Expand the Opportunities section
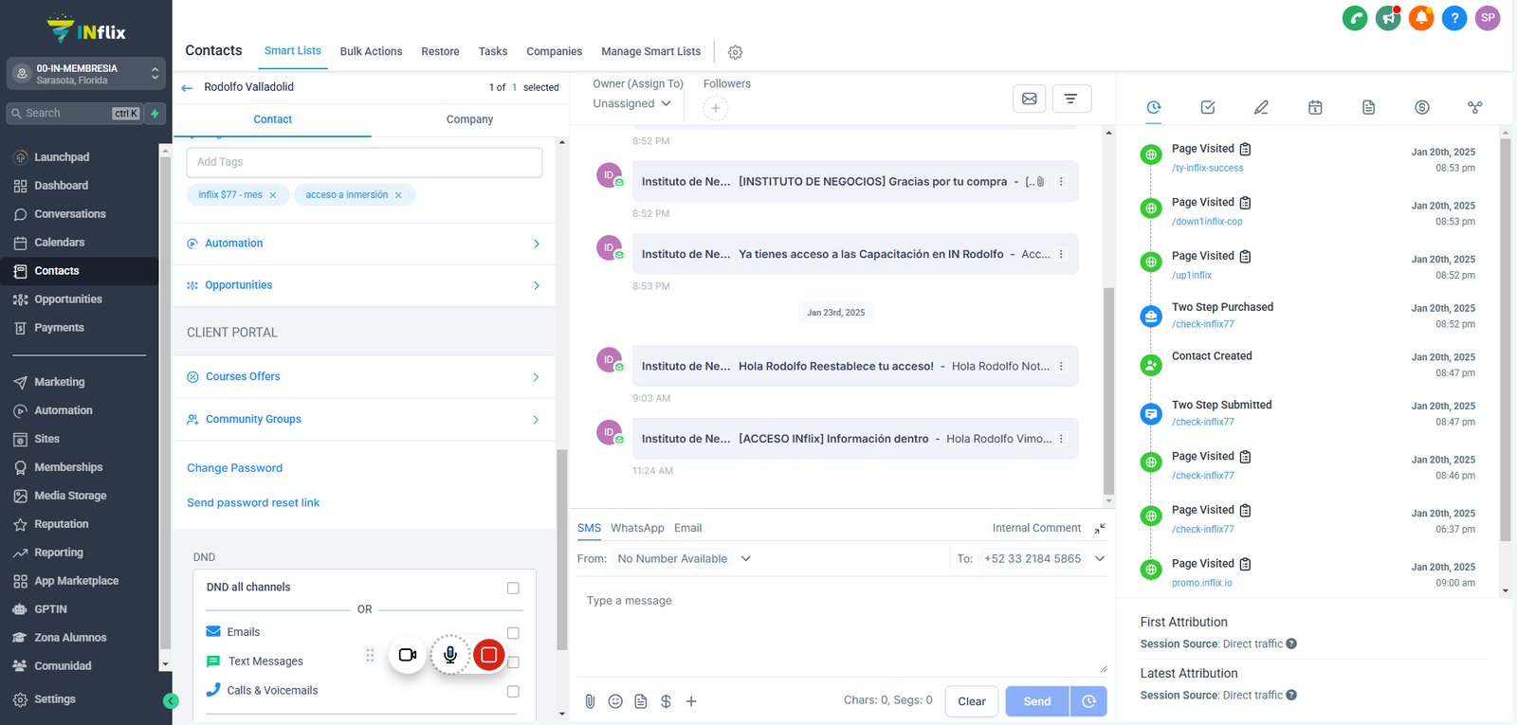The height and width of the screenshot is (725, 1517). click(x=364, y=285)
